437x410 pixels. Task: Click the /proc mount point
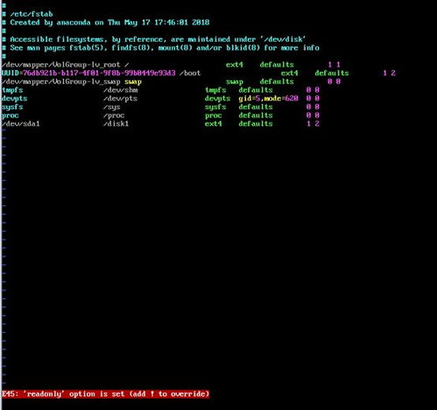coord(114,115)
